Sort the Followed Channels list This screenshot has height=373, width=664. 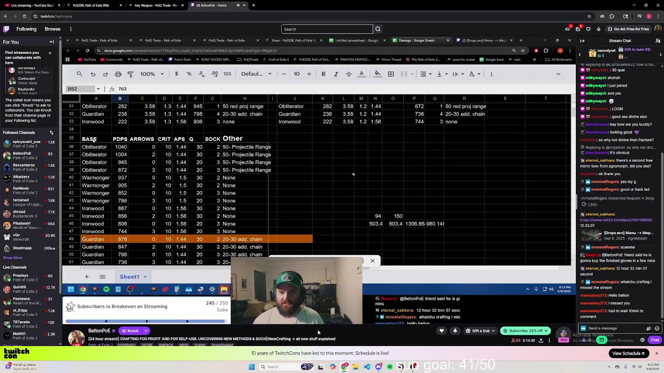[x=51, y=133]
